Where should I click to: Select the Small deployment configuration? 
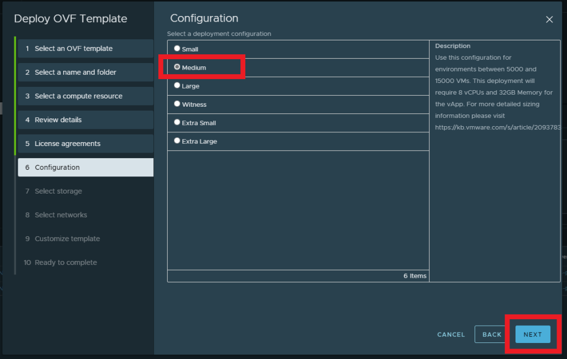pyautogui.click(x=177, y=49)
